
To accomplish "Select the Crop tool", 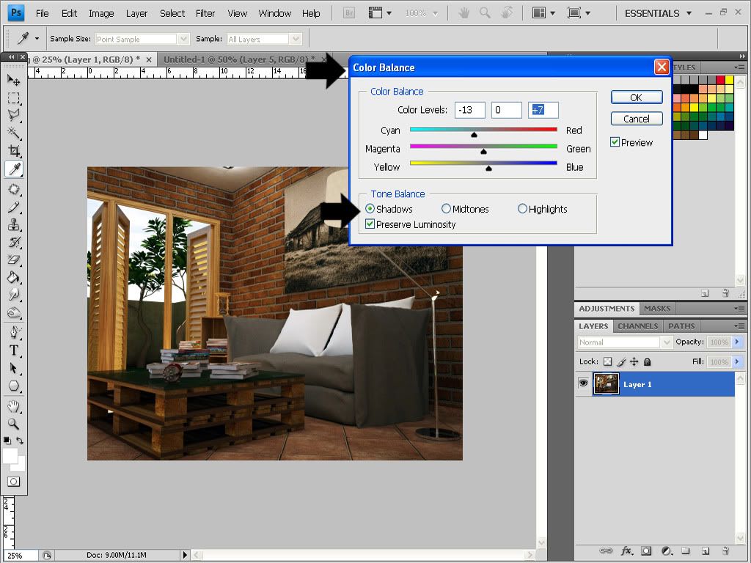I will click(14, 151).
